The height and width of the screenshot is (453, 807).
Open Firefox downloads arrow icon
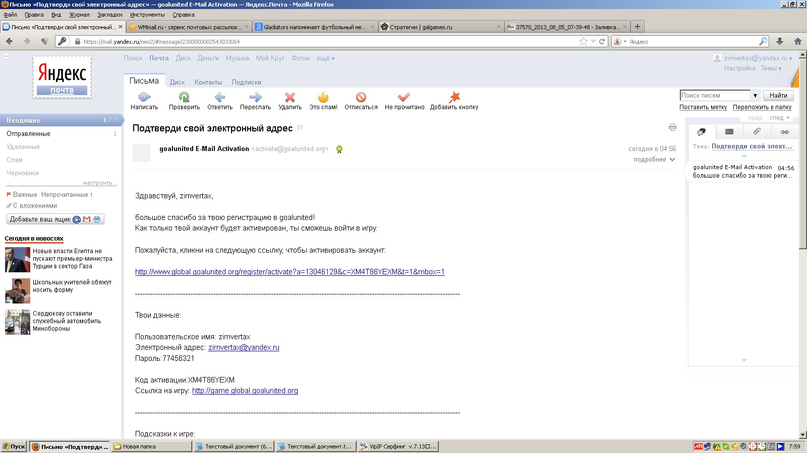[x=780, y=41]
